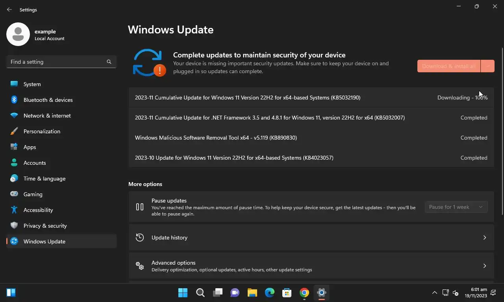This screenshot has width=504, height=302.
Task: Click the Downloading - 100% status text
Action: (x=462, y=98)
